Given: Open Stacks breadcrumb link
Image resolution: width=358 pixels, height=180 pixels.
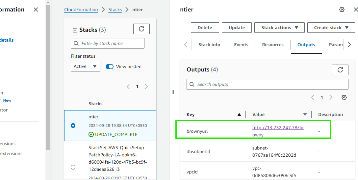Looking at the screenshot, I should (115, 10).
